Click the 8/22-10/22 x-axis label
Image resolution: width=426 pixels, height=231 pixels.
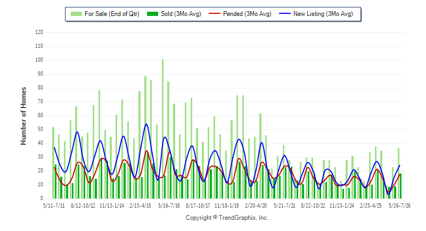pyautogui.click(x=313, y=205)
